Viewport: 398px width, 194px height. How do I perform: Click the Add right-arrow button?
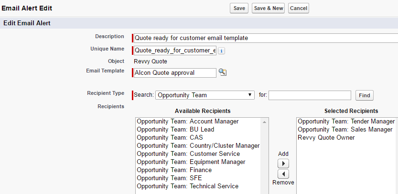(283, 164)
